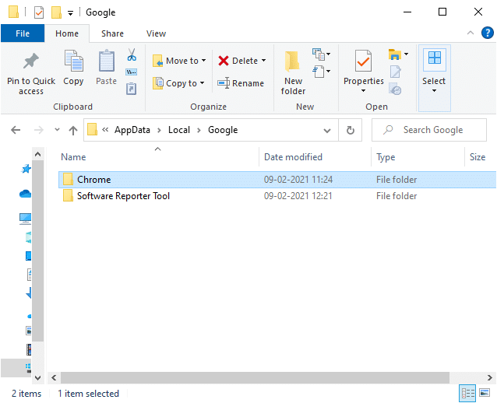Click the History icon in Open group
Viewport: 497px width, 403px height.
tap(395, 89)
